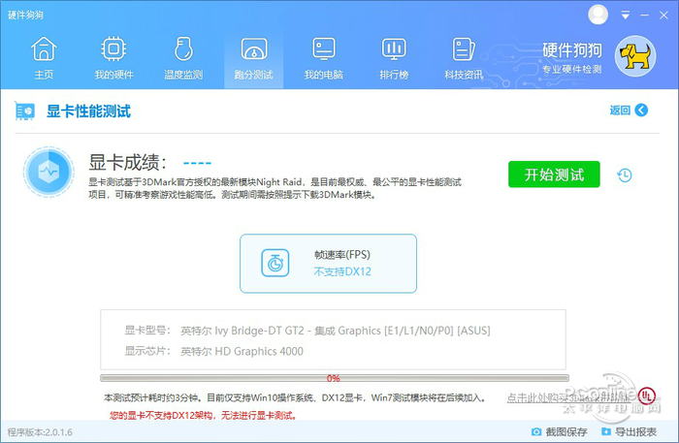Click the 显卡性能测试 page title
This screenshot has height=443, width=679.
click(x=88, y=111)
